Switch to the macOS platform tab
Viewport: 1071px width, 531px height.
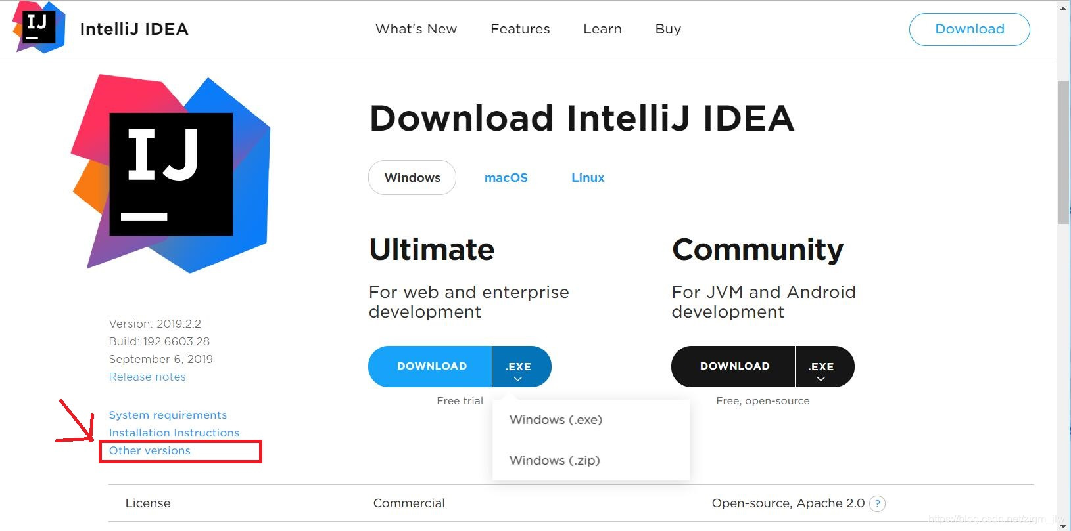(506, 178)
